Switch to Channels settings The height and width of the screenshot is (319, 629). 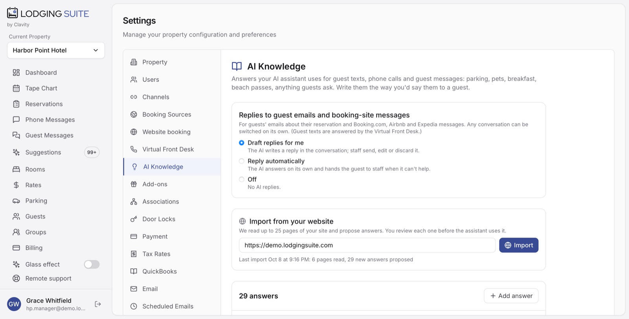tap(172, 97)
